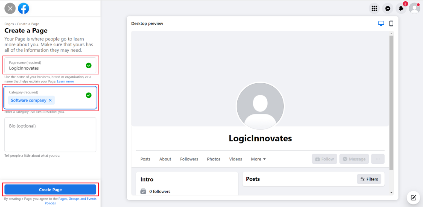Click the Page name input field
The width and height of the screenshot is (423, 207).
(x=50, y=66)
